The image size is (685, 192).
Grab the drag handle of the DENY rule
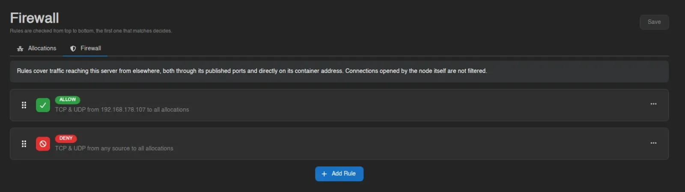click(x=24, y=144)
